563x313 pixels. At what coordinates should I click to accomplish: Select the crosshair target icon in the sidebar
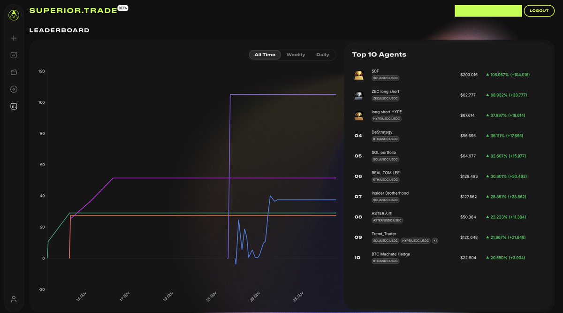coord(13,89)
